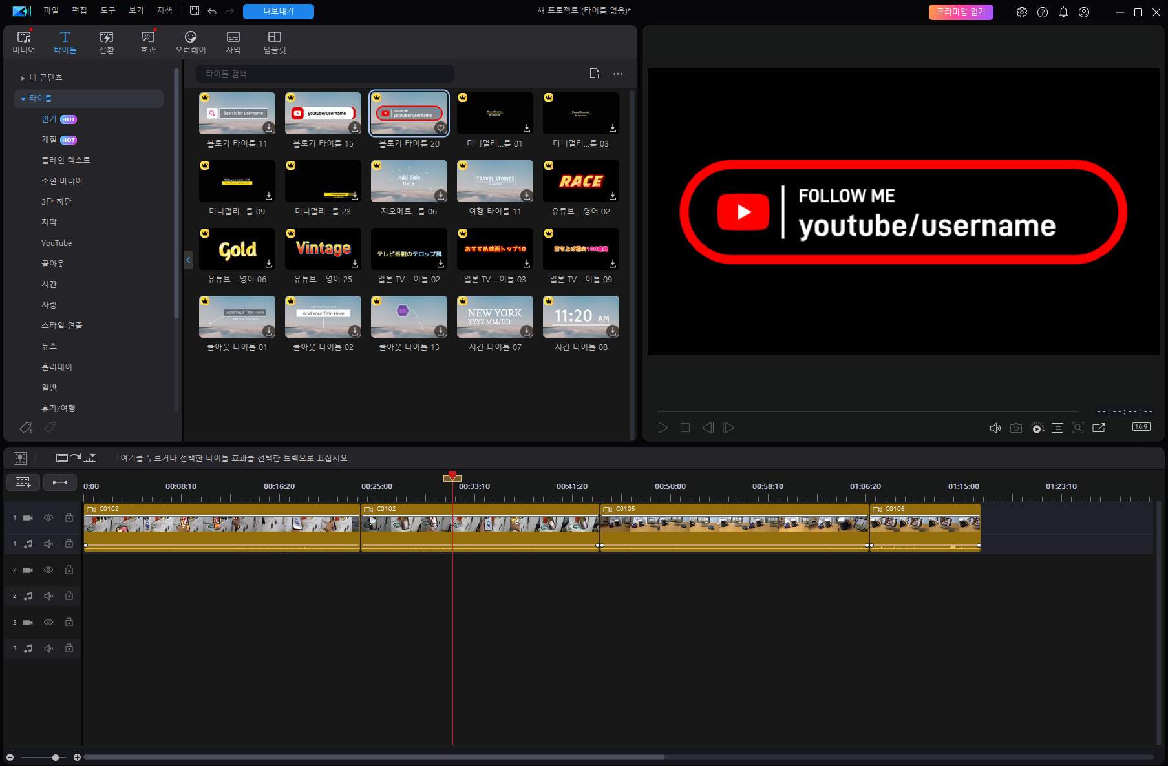1168x766 pixels.
Task: Favorite the 블로거 타이틀 20 template
Action: 441,128
